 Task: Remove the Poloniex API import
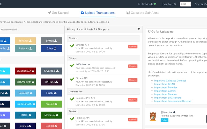pyautogui.click(x=133, y=119)
